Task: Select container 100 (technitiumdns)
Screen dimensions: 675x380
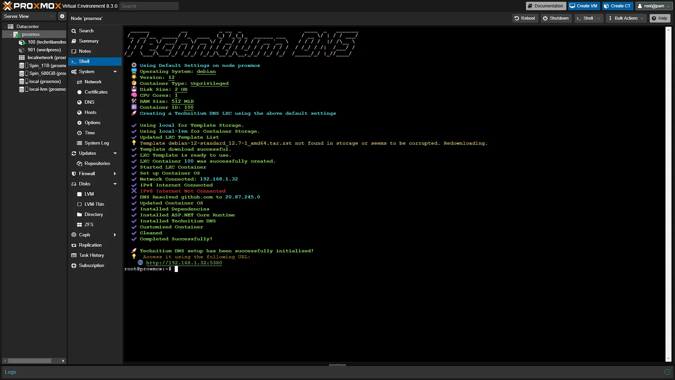Action: [42, 42]
